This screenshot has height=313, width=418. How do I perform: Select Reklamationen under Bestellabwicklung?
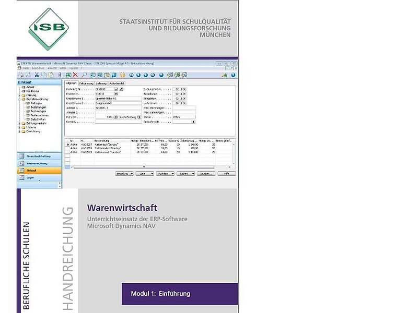point(40,115)
